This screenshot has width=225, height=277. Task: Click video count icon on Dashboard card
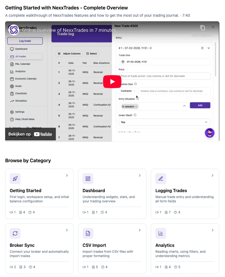(84, 212)
